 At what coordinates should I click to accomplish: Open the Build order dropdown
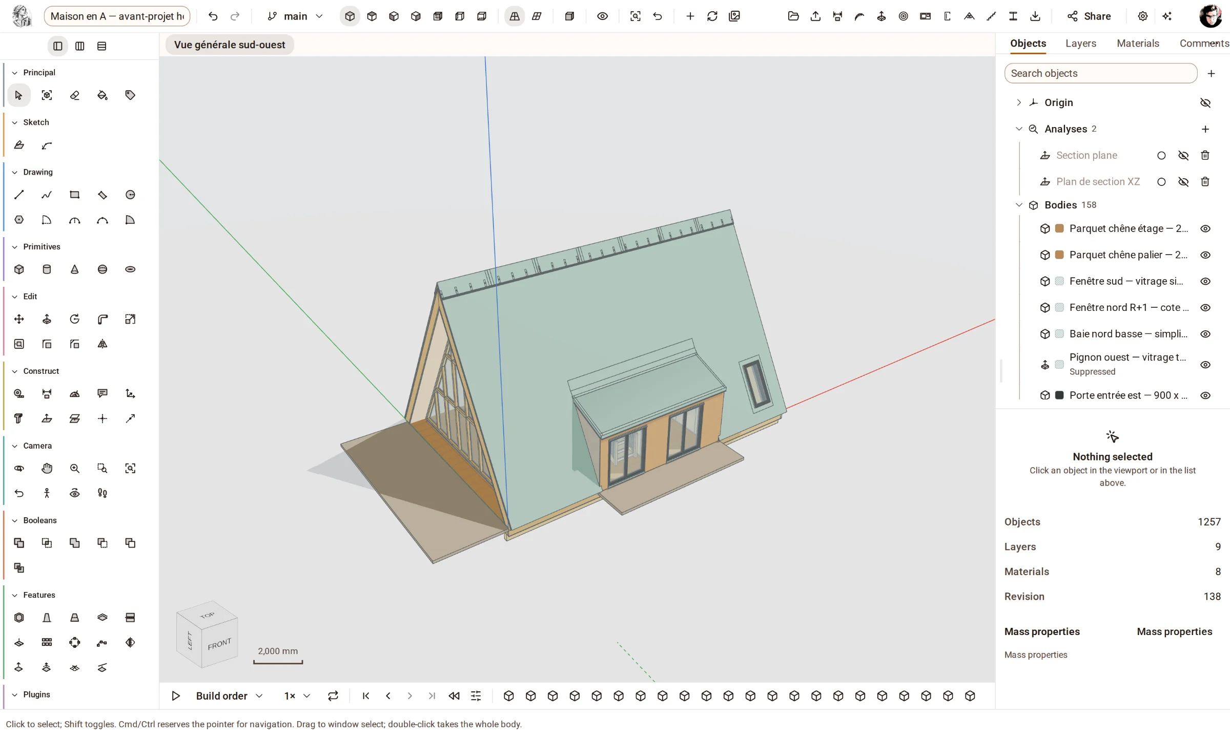pos(229,695)
